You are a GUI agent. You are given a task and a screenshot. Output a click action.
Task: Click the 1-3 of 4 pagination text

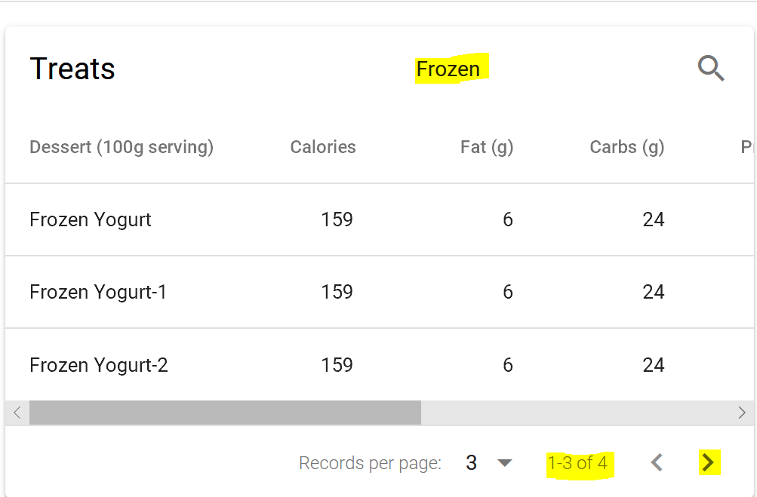(x=577, y=463)
